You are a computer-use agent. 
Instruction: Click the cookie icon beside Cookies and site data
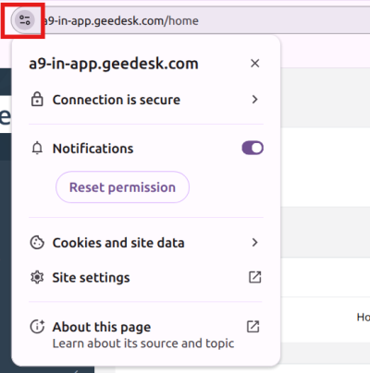[37, 243]
